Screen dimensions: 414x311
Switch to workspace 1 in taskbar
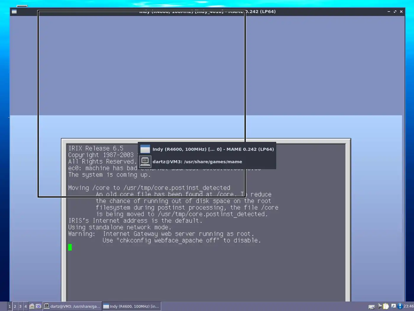click(9, 306)
